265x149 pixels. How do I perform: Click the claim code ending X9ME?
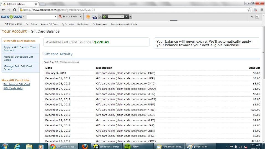point(126,141)
